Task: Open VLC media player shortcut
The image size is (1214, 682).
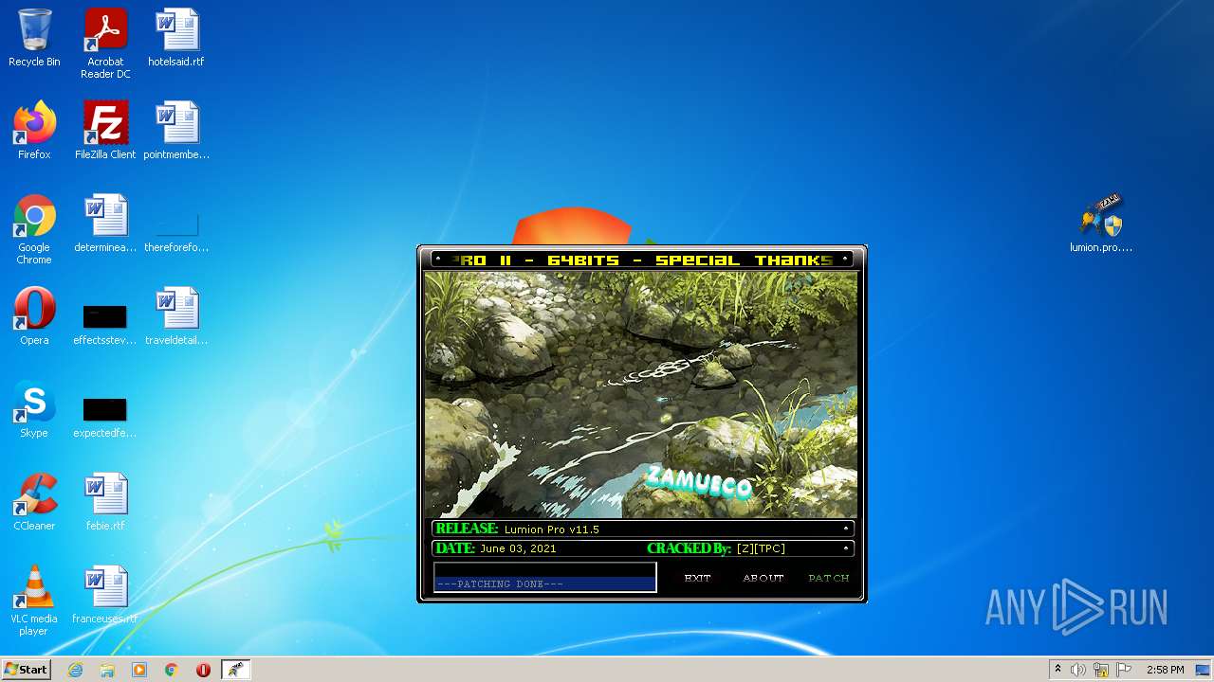Action: pyautogui.click(x=34, y=601)
